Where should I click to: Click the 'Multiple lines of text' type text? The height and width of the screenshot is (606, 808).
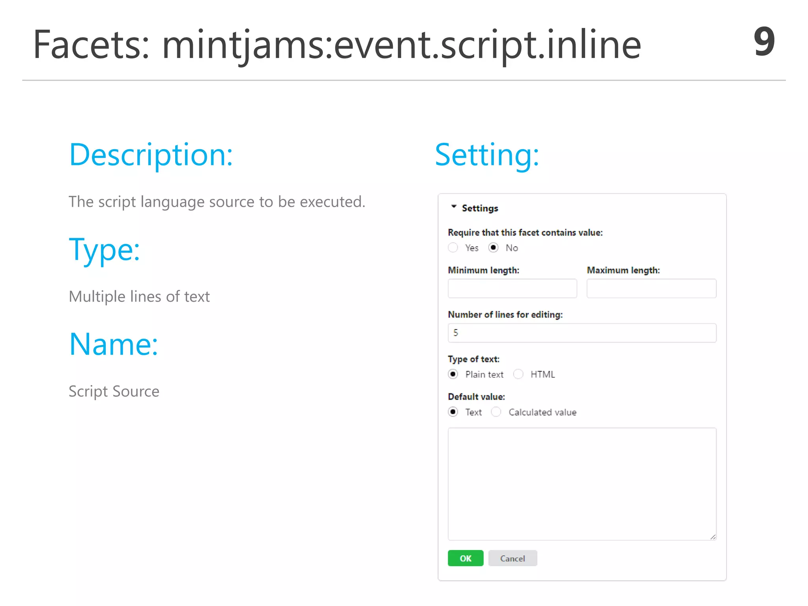pyautogui.click(x=139, y=297)
